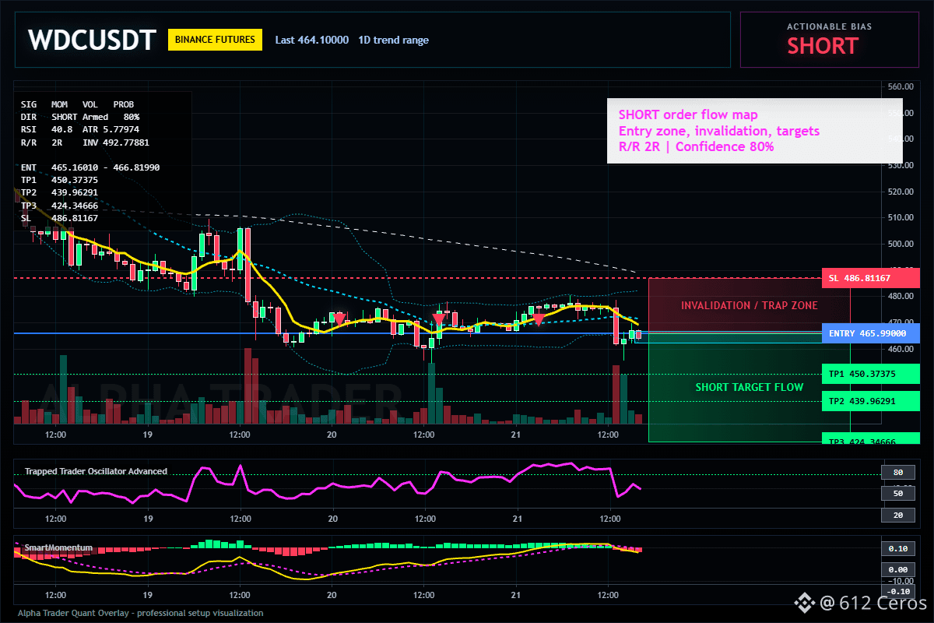Click the Alpha Trader Quant Overlay footer text
934x623 pixels.
141,613
